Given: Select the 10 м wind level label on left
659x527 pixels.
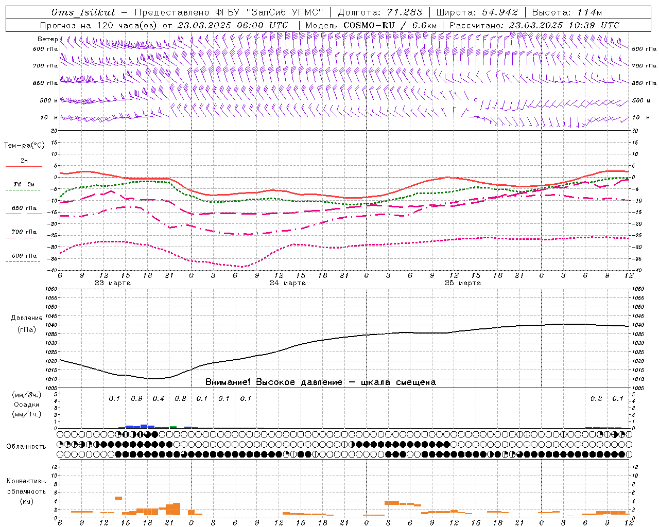Looking at the screenshot, I should pos(49,117).
